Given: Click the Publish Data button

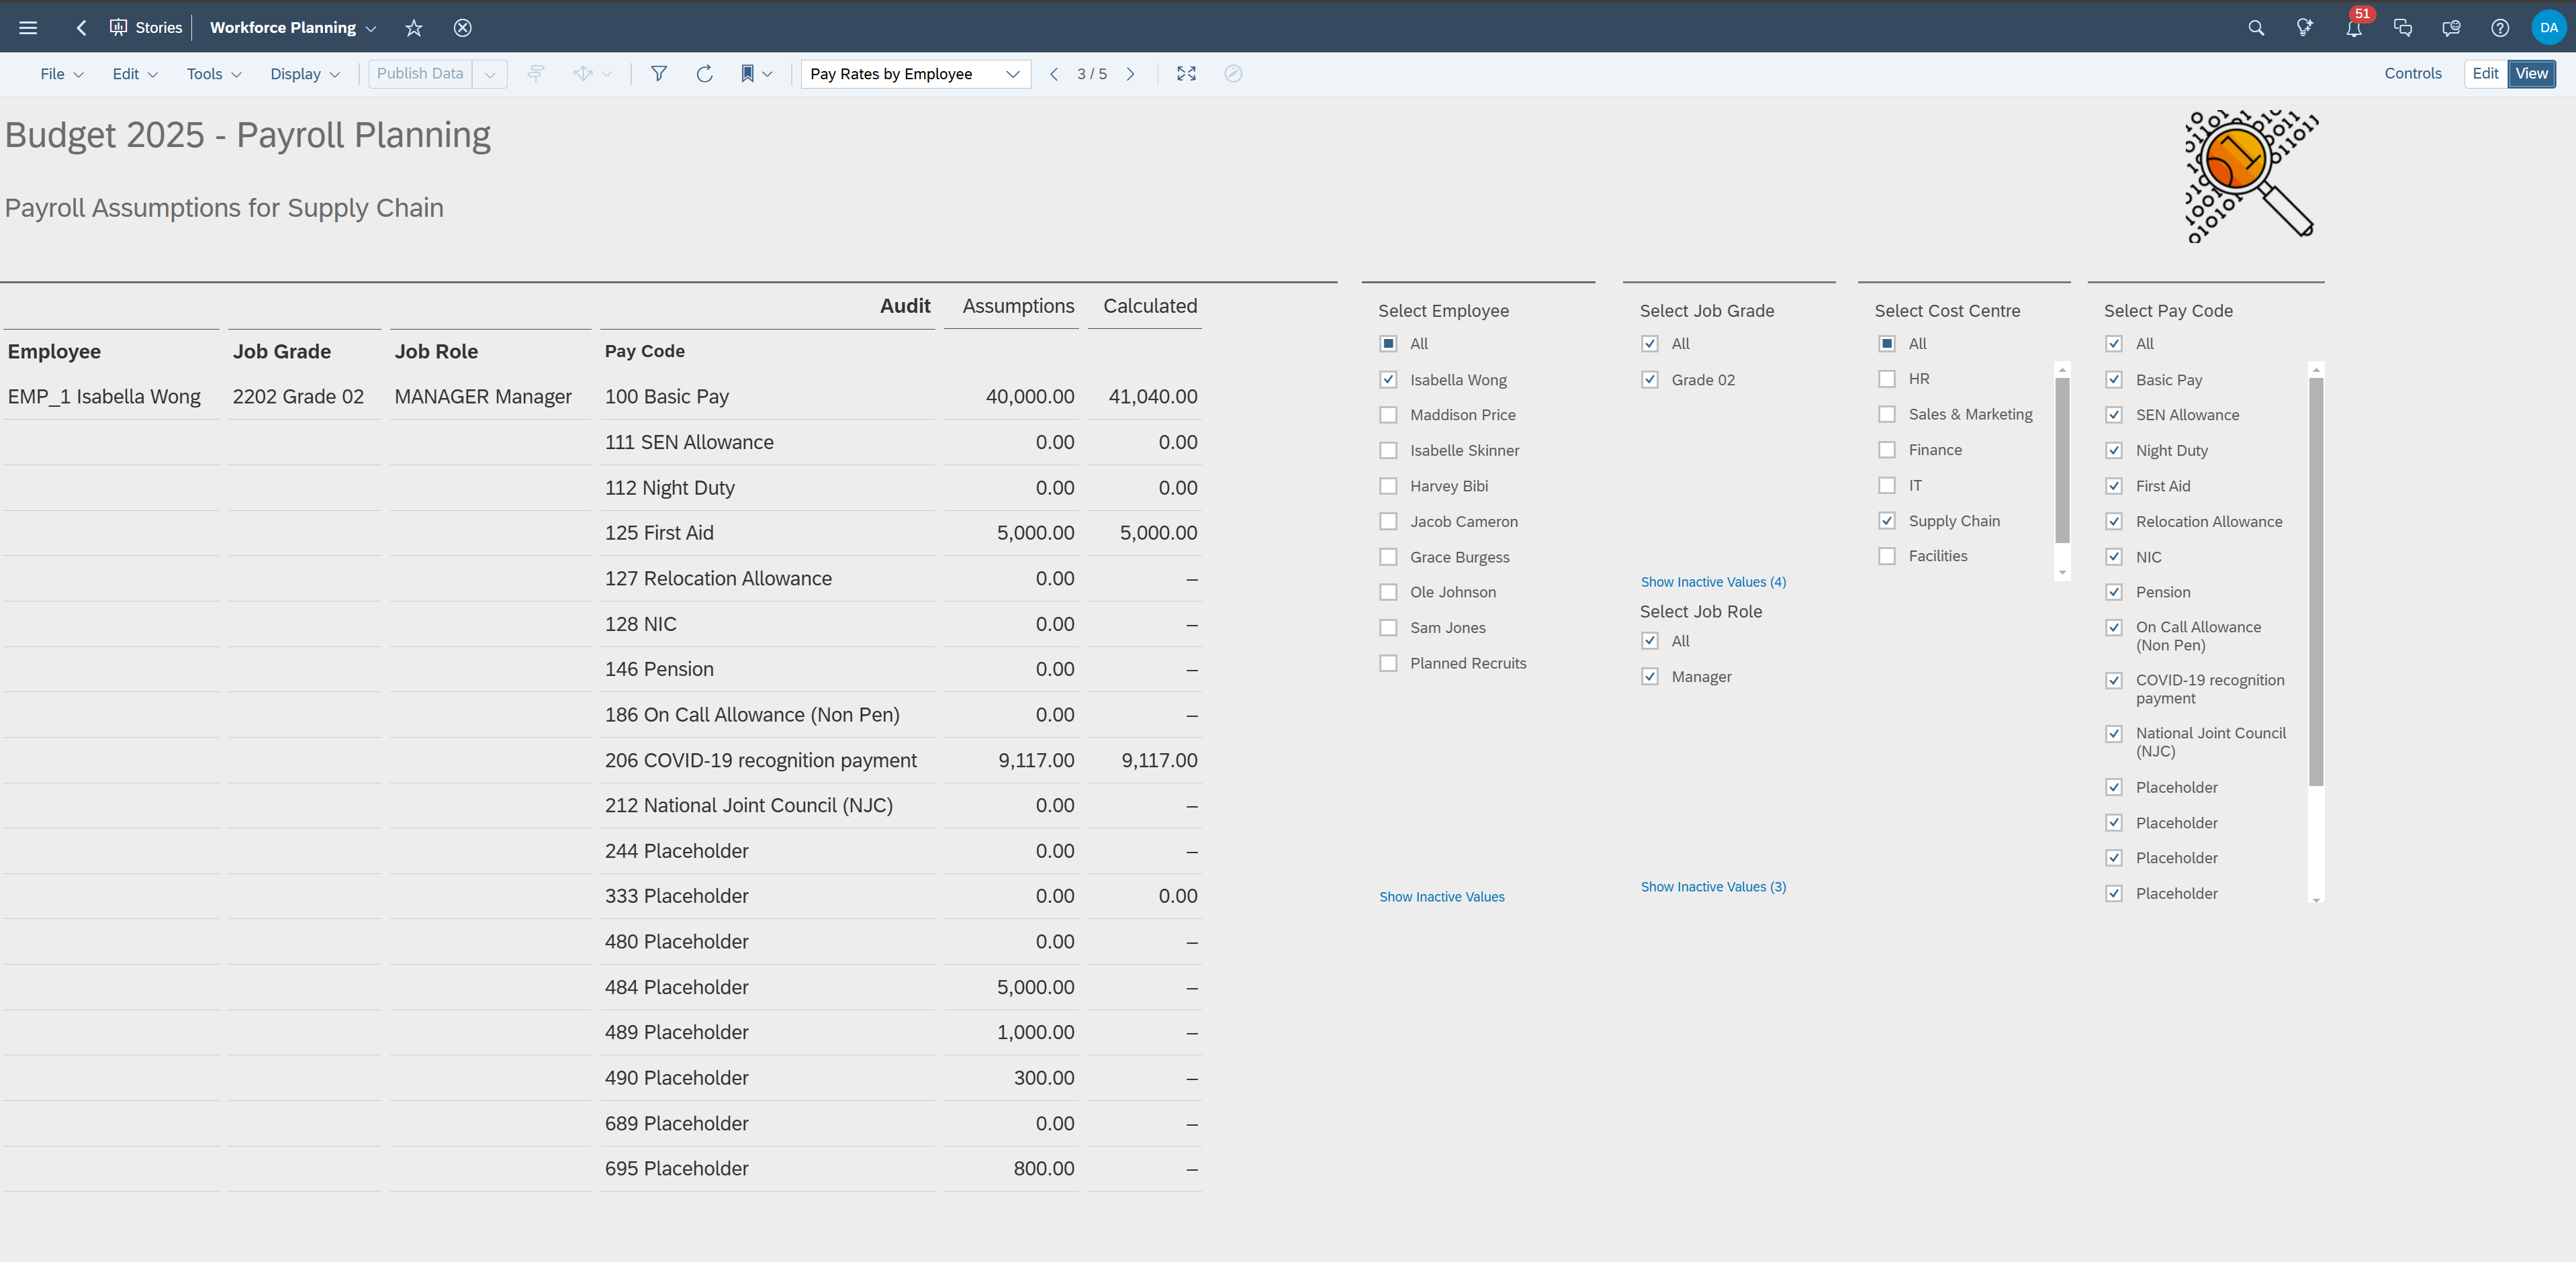Looking at the screenshot, I should coord(420,74).
